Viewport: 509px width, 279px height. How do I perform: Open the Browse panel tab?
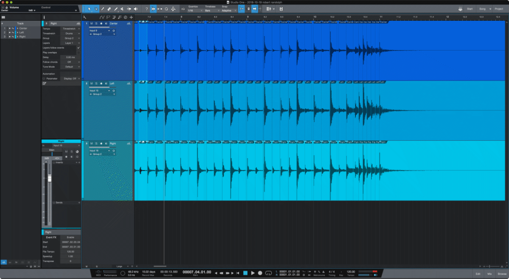pyautogui.click(x=502, y=274)
